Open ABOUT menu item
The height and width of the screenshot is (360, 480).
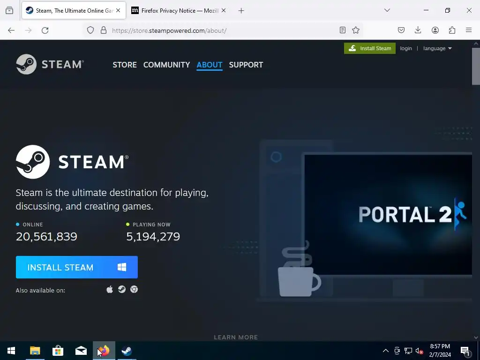pos(210,65)
